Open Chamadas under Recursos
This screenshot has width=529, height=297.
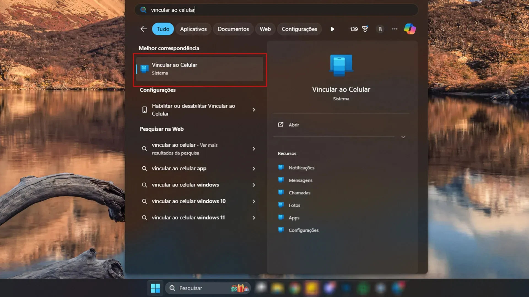(299, 193)
